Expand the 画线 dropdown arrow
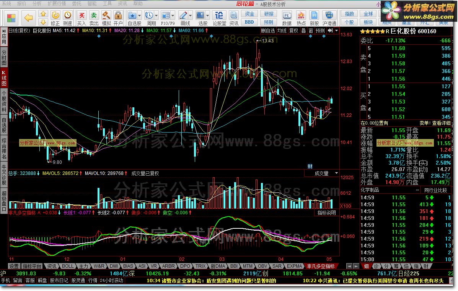 191,15
